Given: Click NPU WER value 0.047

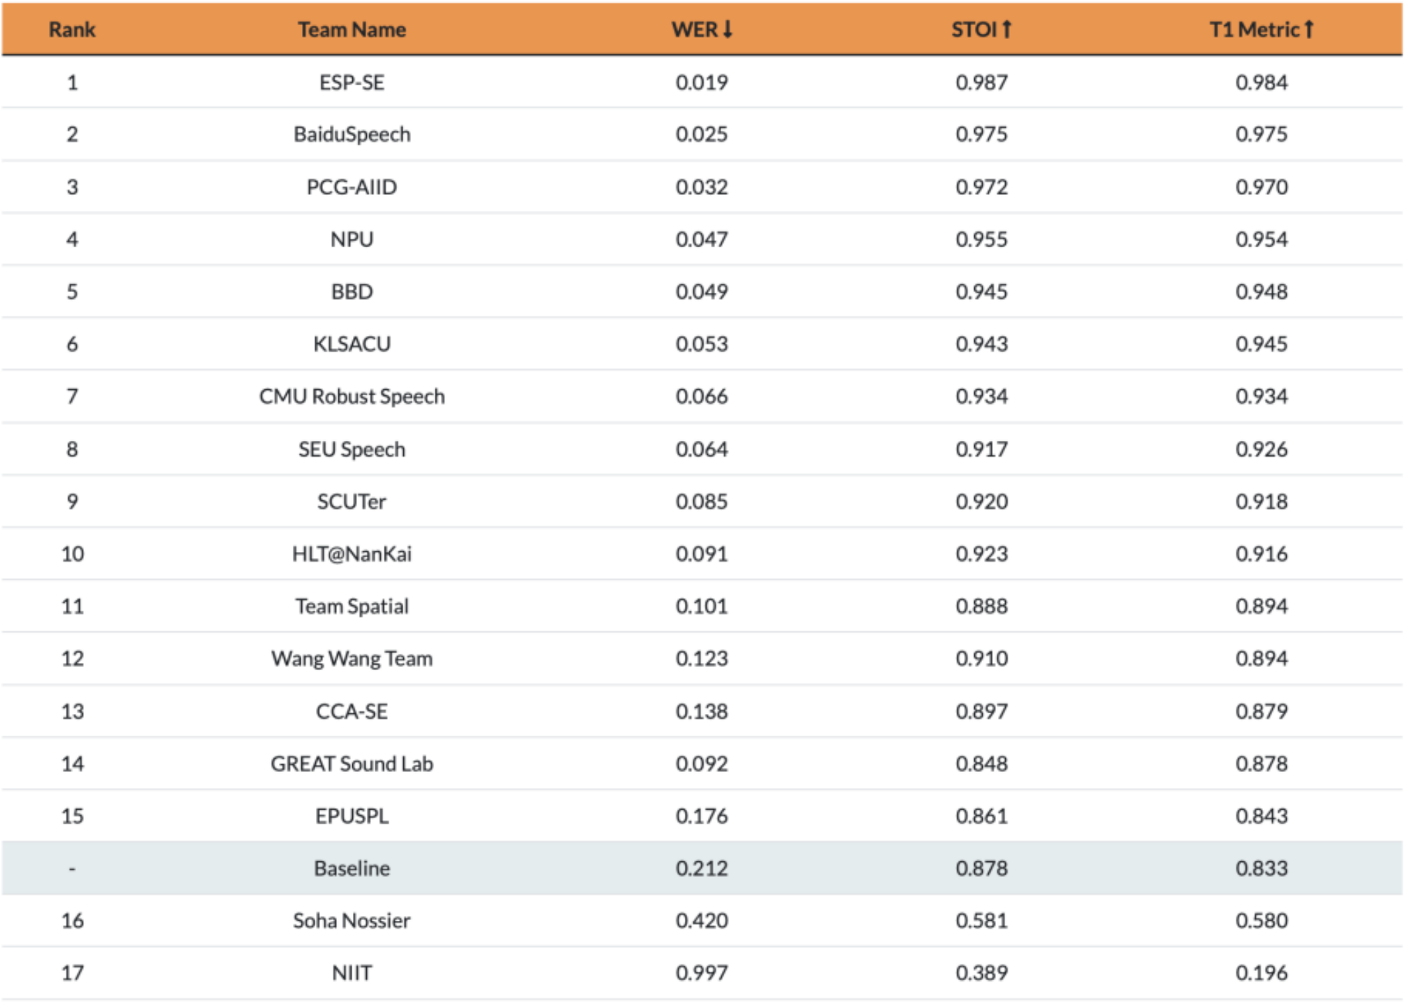Looking at the screenshot, I should tap(702, 240).
